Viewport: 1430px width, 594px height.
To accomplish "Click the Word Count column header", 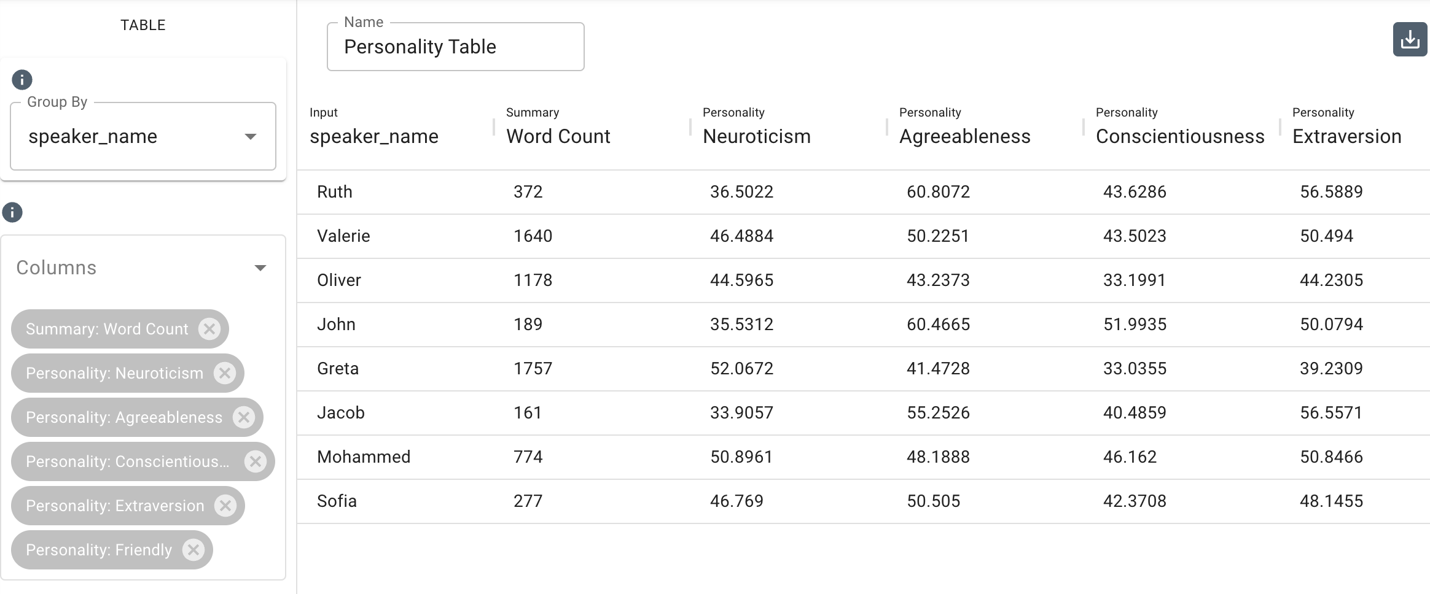I will tap(557, 136).
